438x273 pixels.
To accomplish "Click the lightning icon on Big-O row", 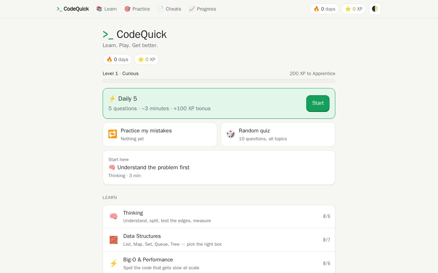I will [114, 263].
